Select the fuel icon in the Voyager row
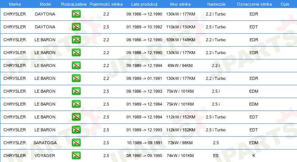297x162 pixels. tap(76, 156)
